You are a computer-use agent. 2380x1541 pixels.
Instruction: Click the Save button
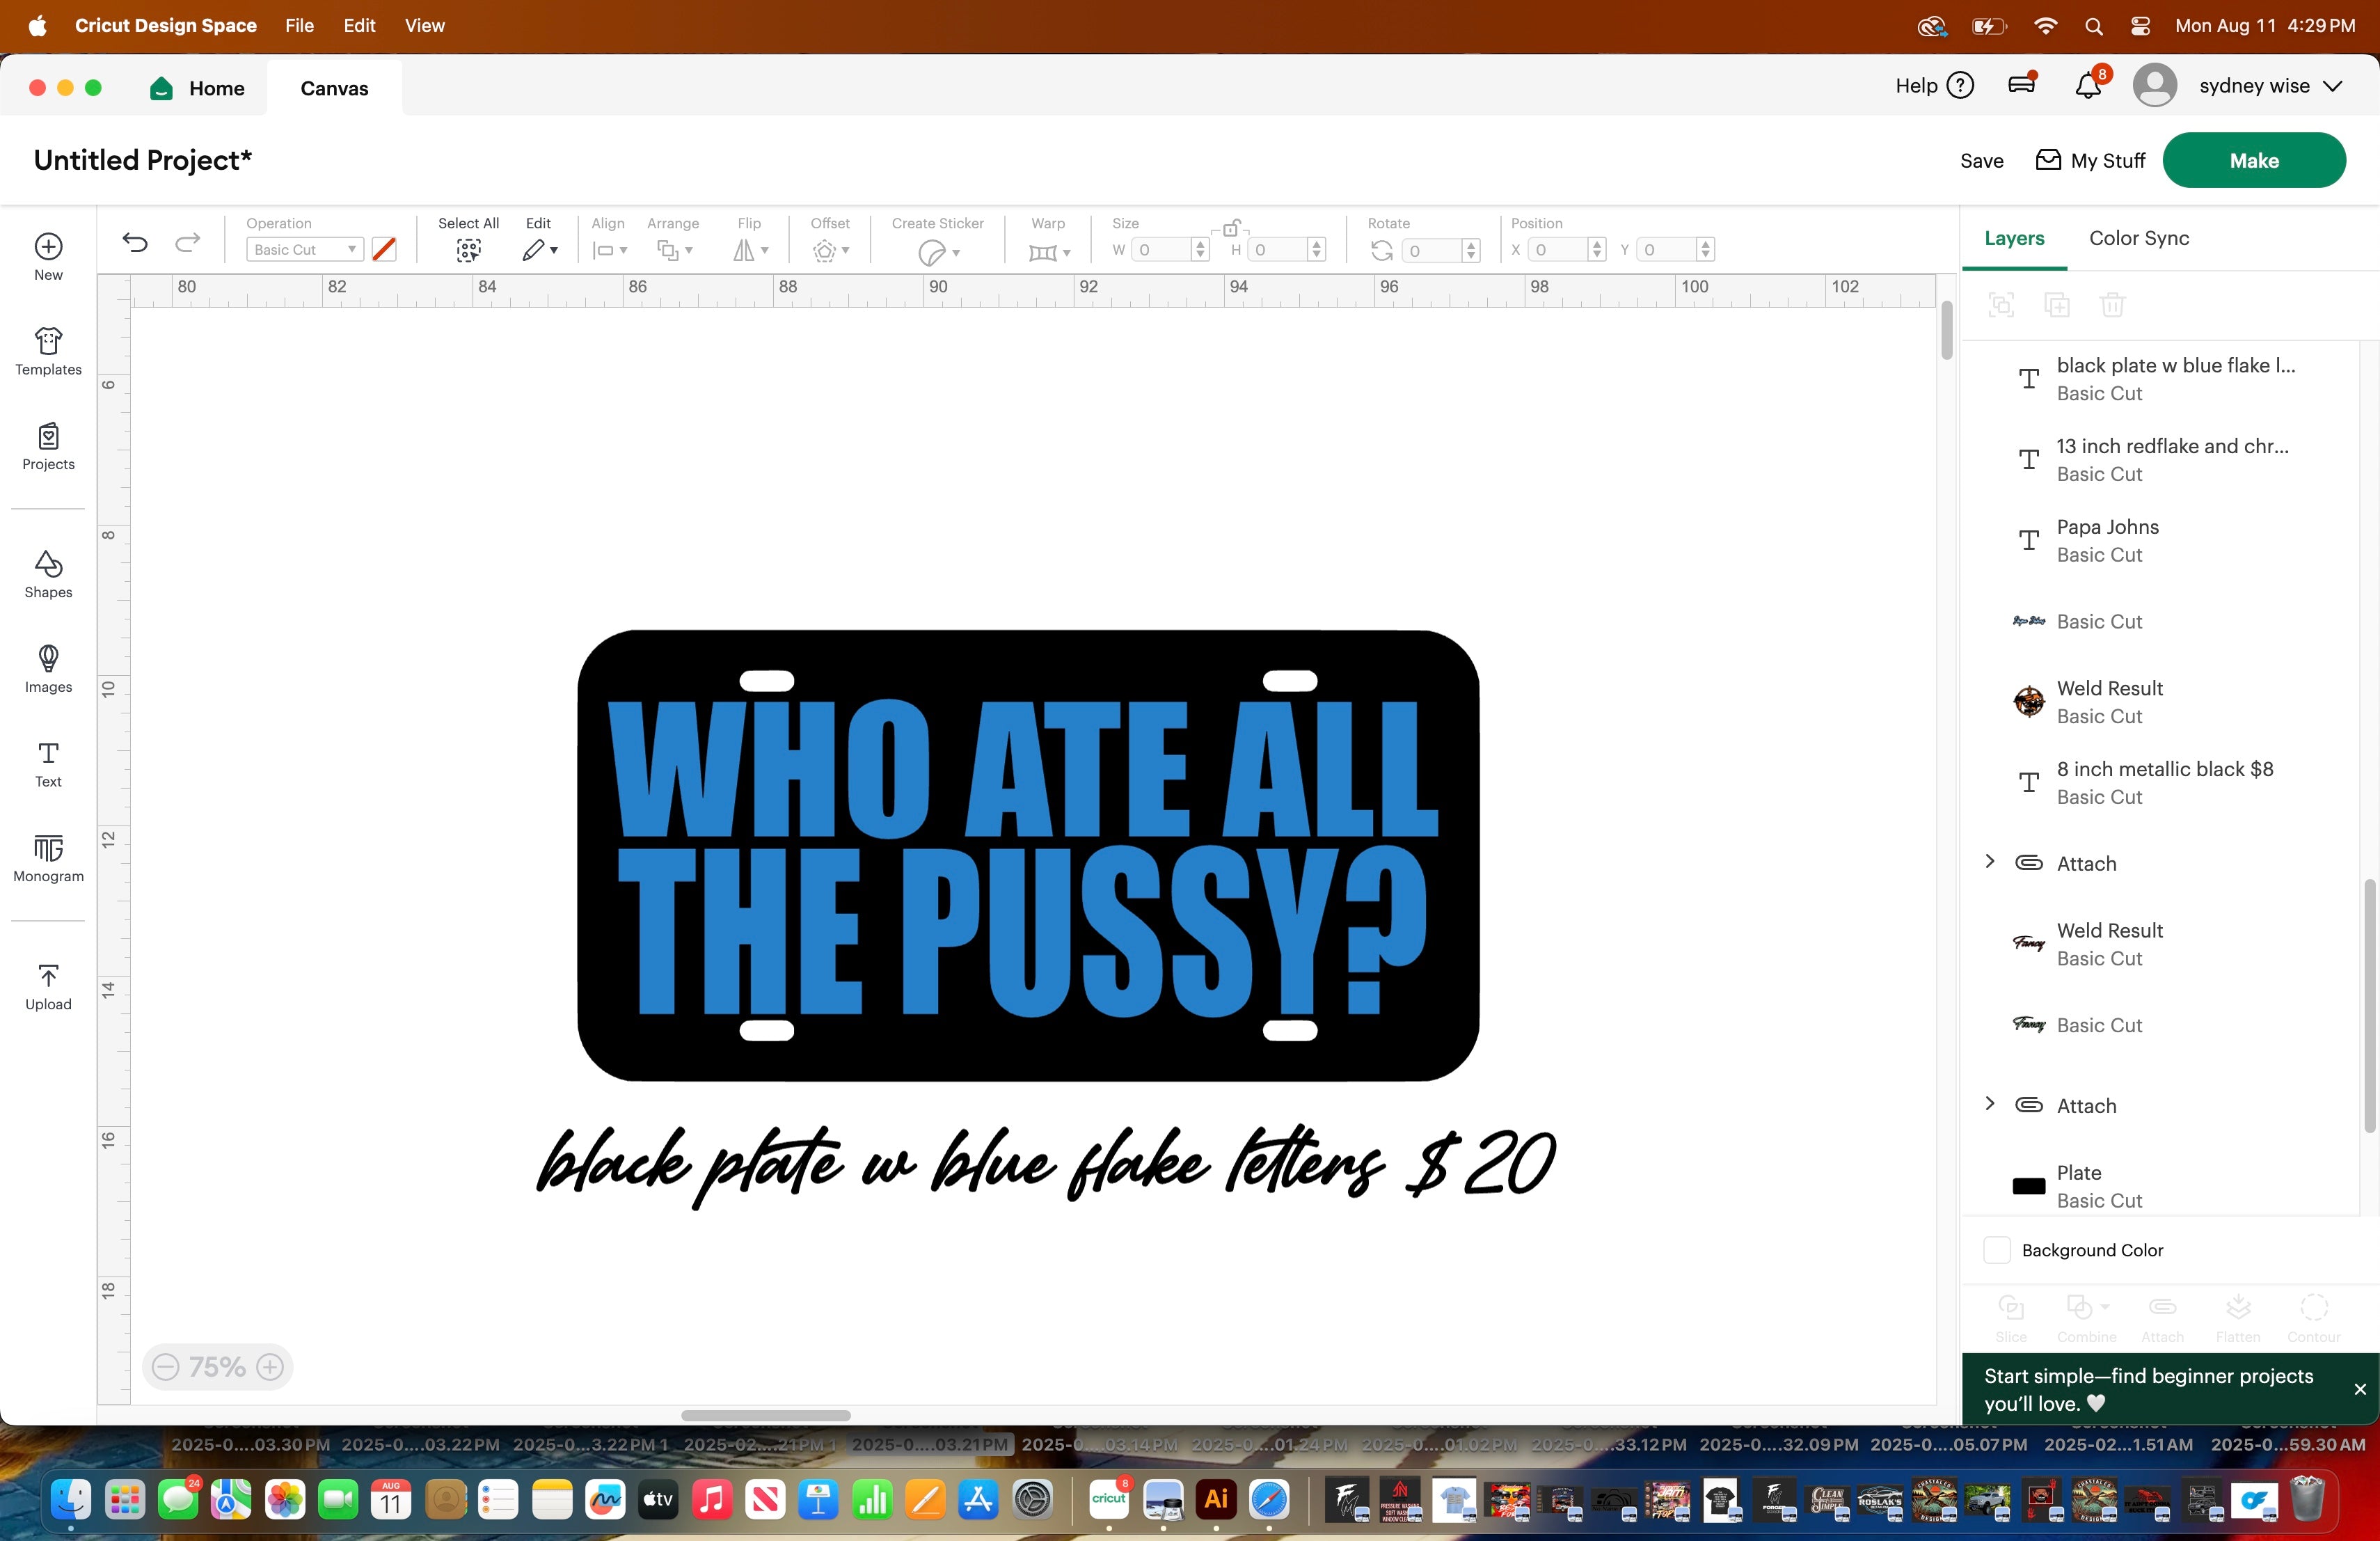click(1981, 161)
